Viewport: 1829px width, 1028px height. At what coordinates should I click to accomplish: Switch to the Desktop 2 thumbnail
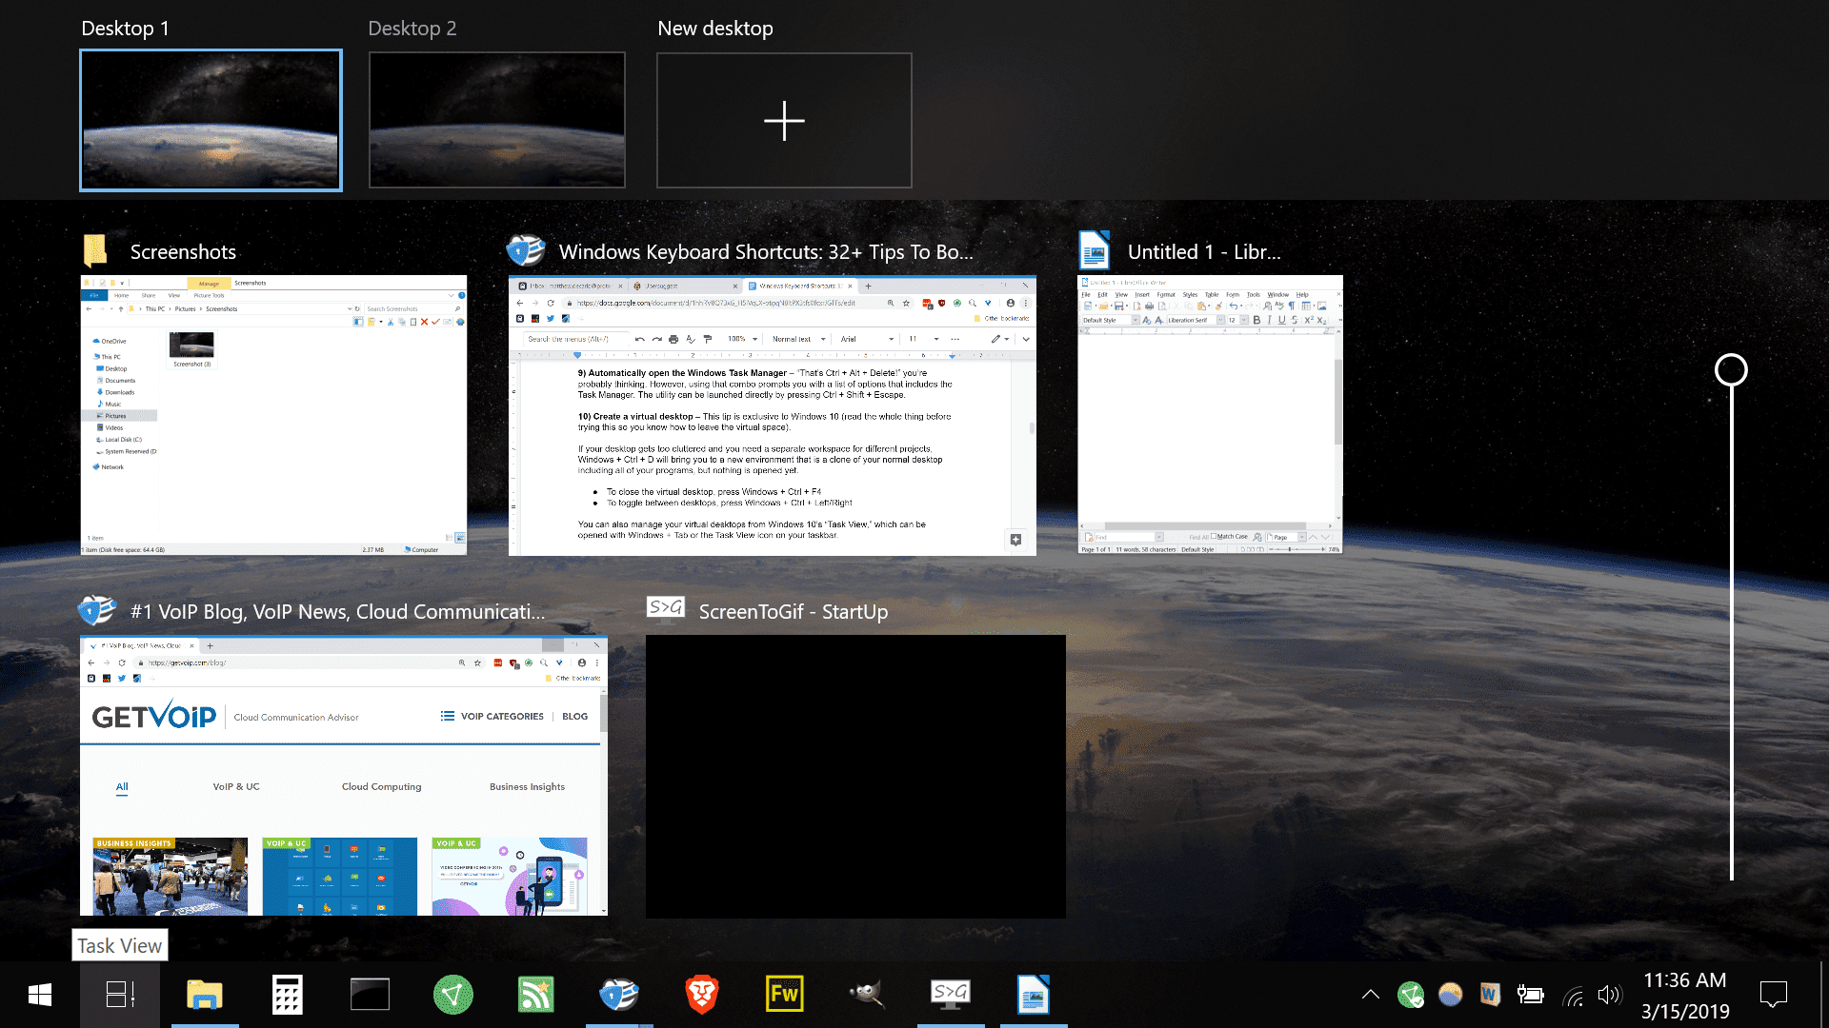click(x=497, y=120)
